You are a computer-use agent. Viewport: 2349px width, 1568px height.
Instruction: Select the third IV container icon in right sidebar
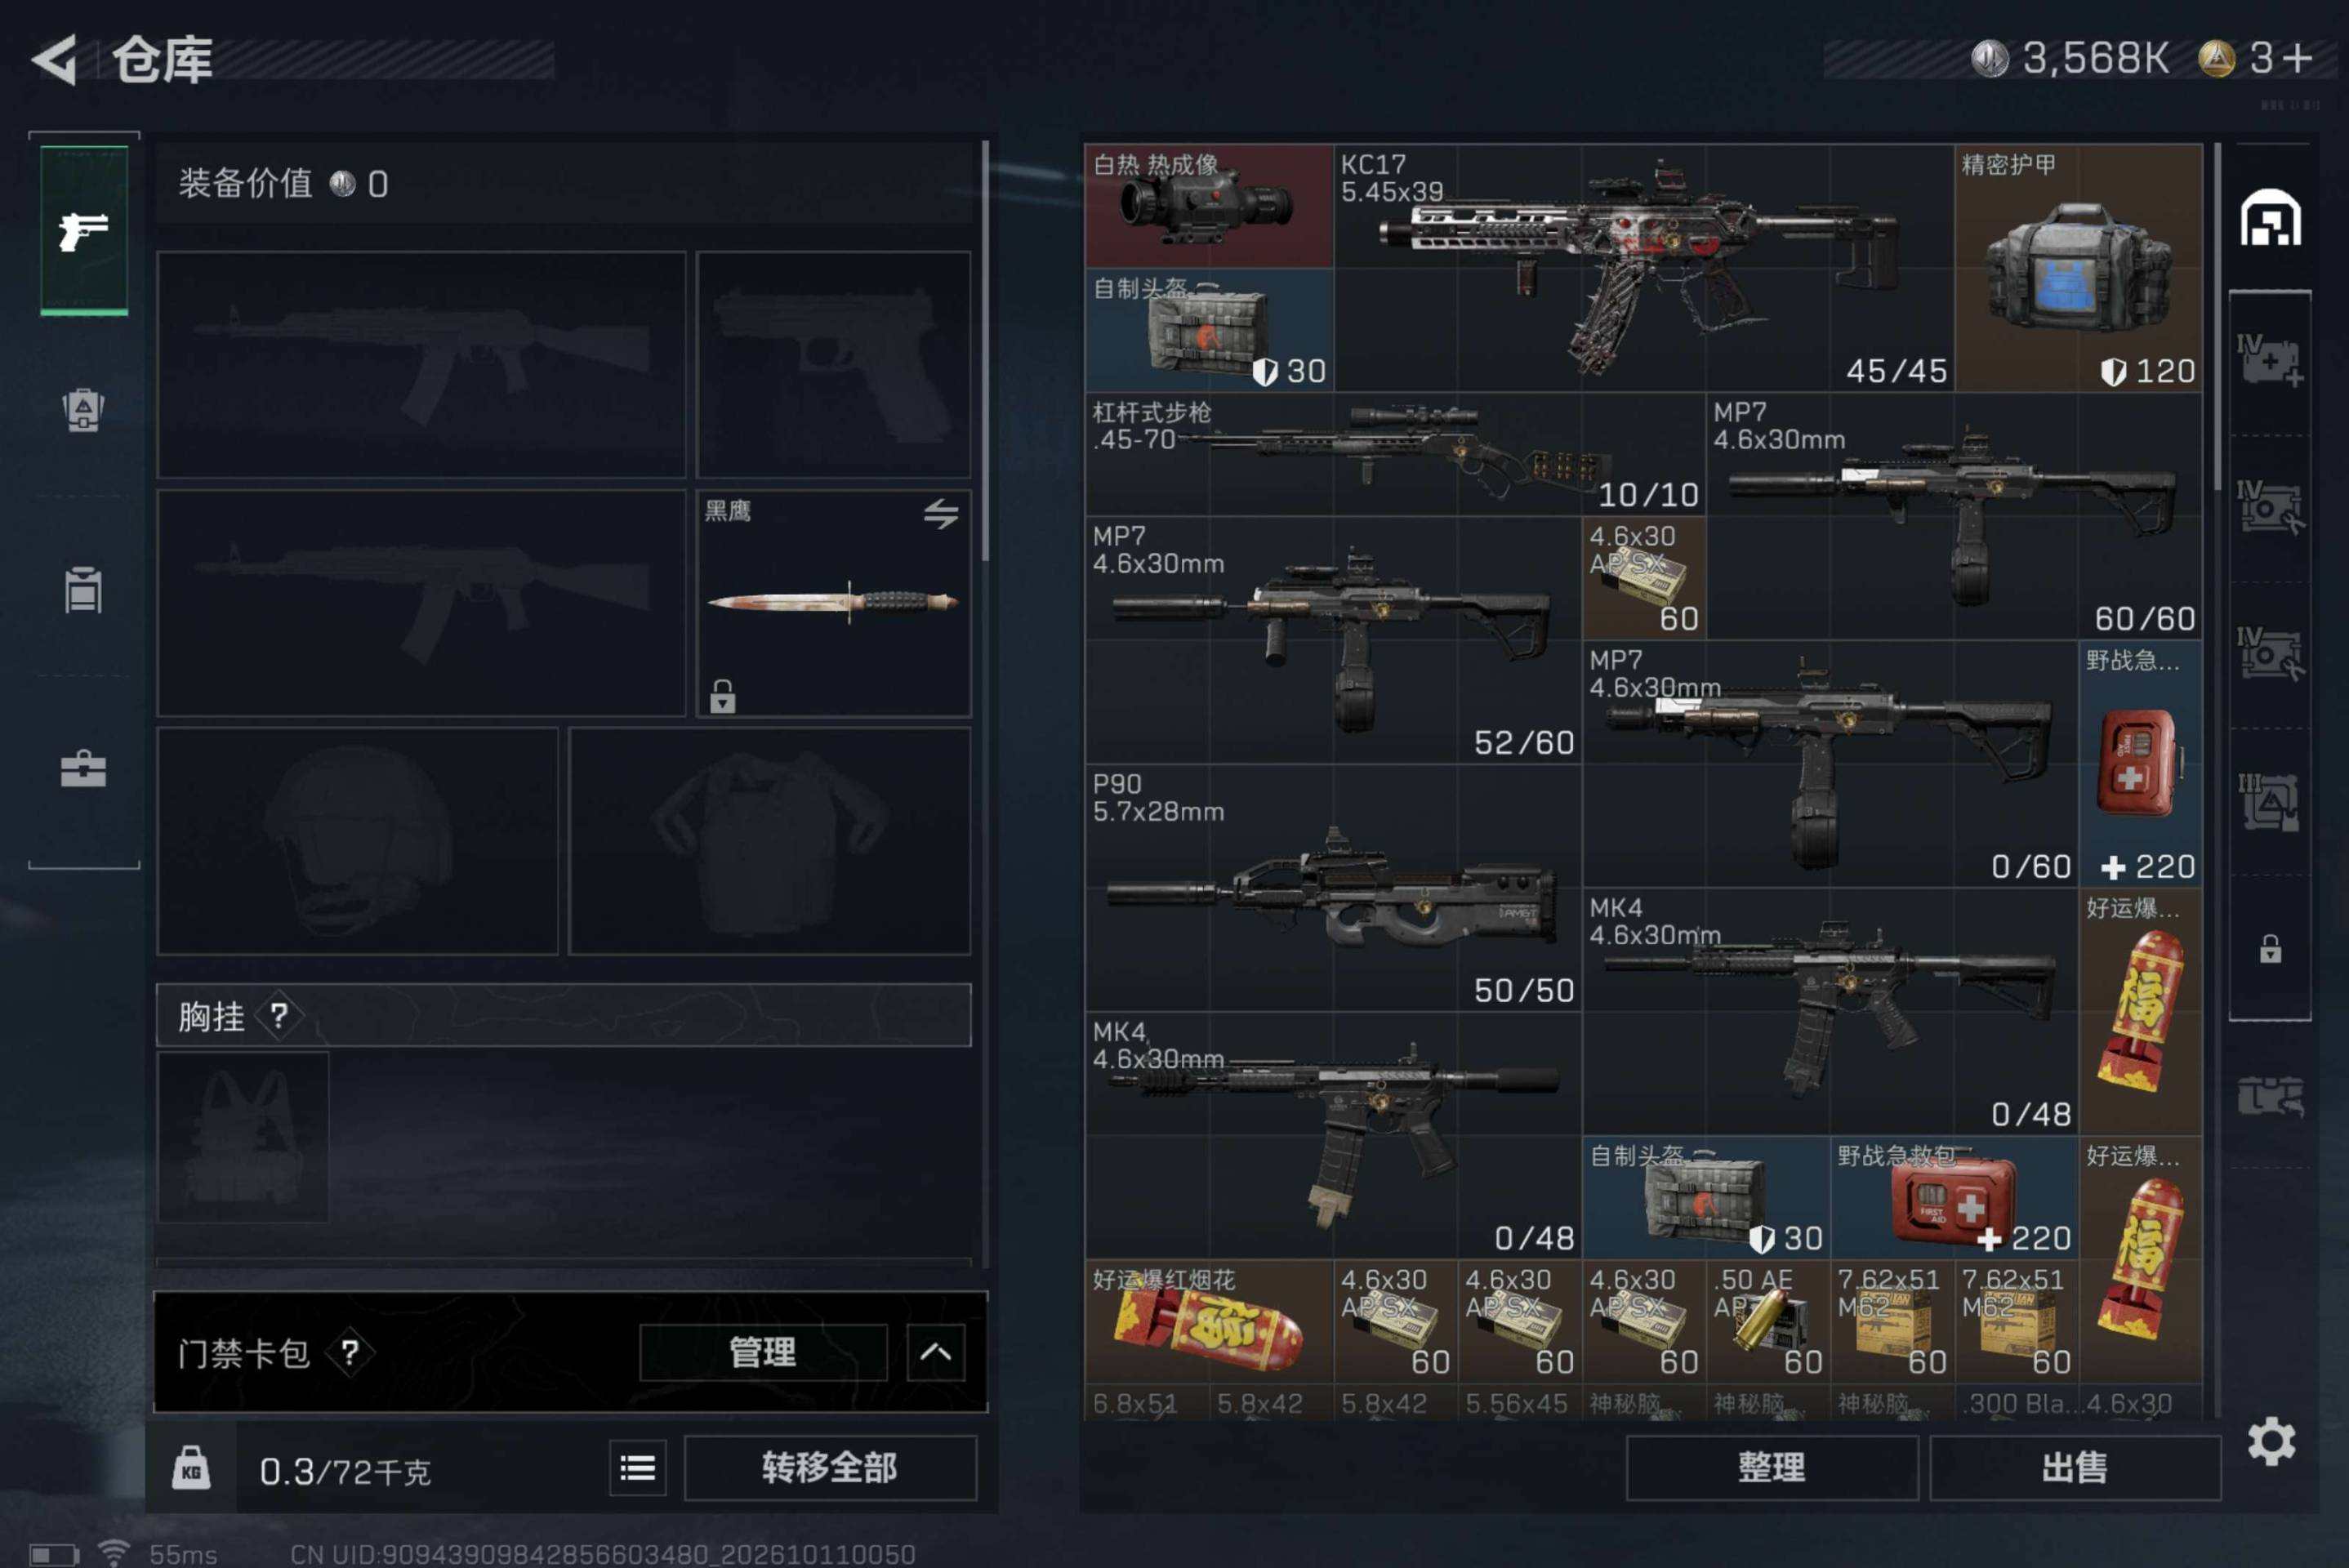2270,654
